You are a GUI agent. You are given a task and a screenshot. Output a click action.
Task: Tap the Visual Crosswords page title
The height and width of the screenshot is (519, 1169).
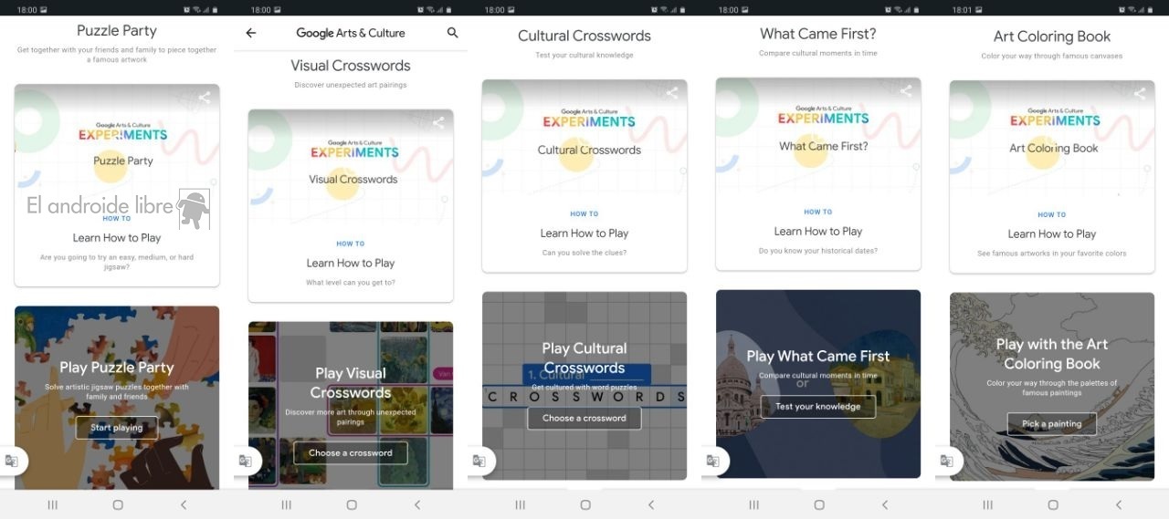351,66
